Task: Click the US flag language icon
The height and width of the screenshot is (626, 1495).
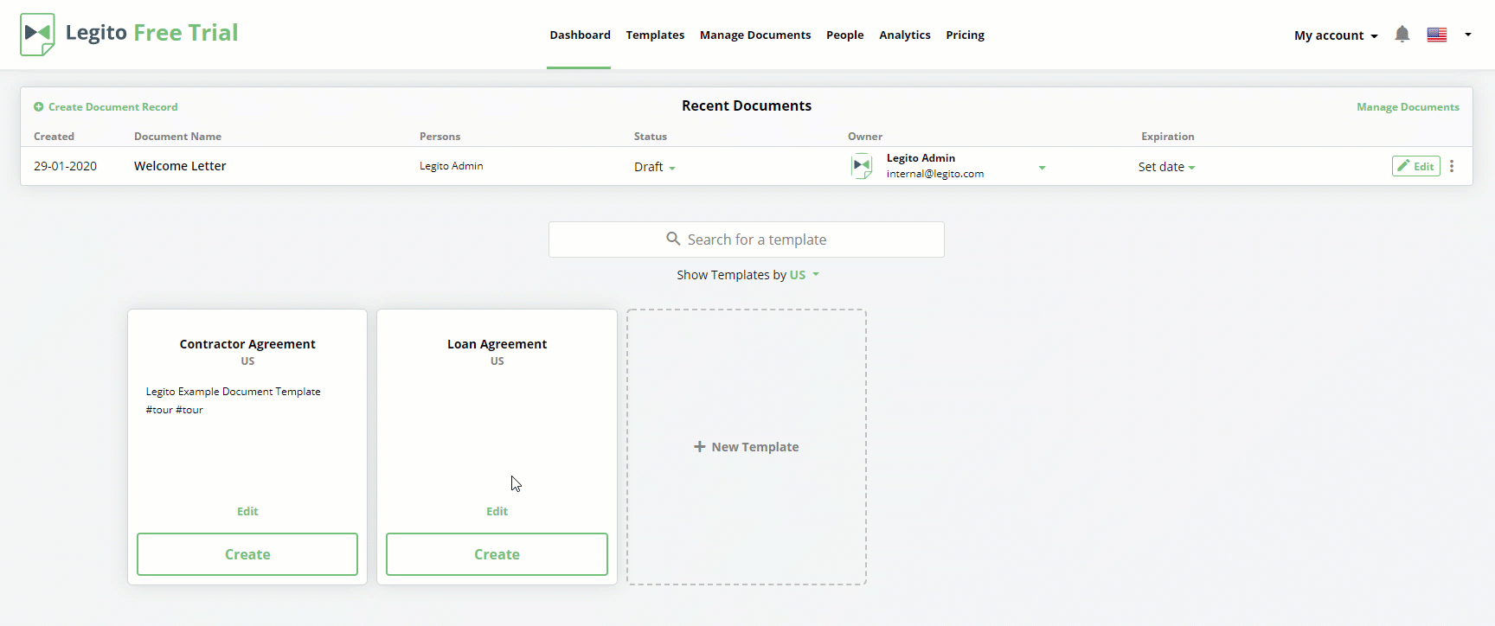Action: (1437, 35)
